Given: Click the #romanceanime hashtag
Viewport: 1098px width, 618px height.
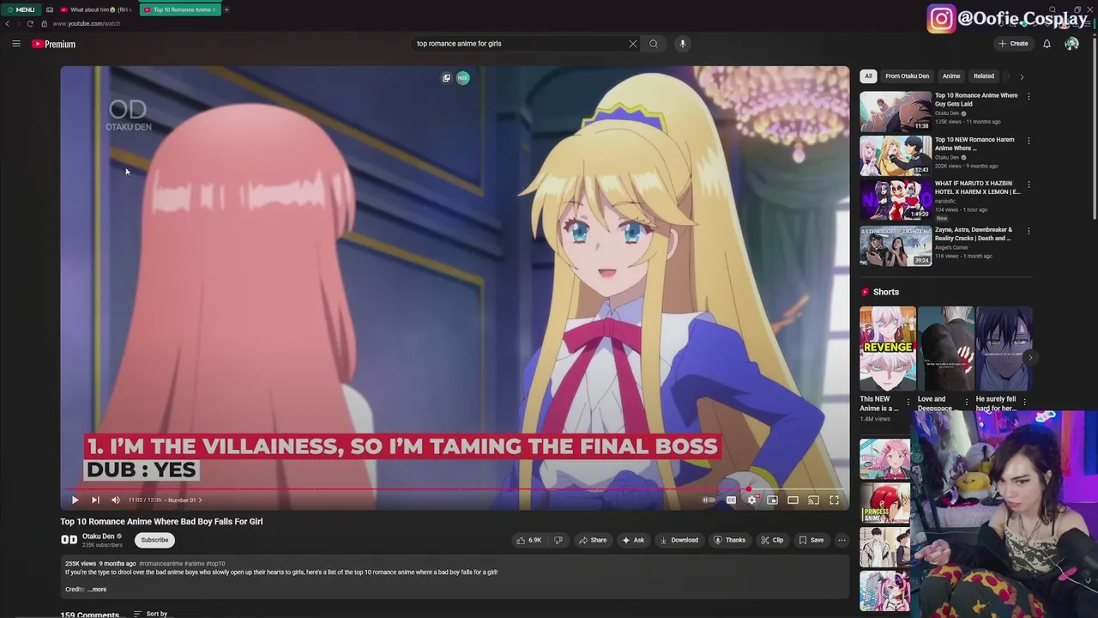Looking at the screenshot, I should click(160, 564).
